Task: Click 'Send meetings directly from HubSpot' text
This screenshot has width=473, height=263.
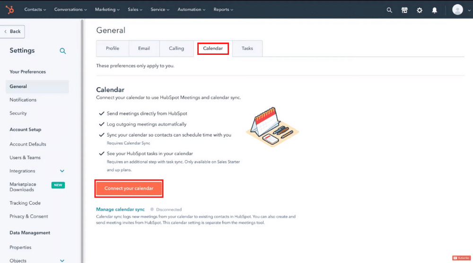Action: pyautogui.click(x=147, y=114)
